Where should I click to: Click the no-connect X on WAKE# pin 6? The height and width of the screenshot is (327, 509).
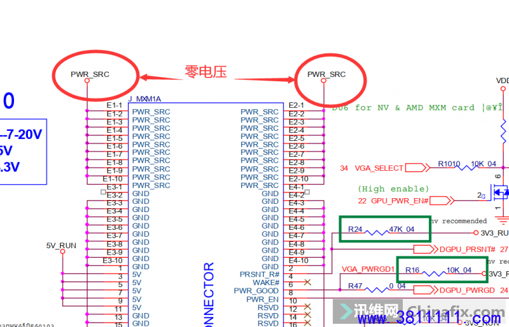307,283
